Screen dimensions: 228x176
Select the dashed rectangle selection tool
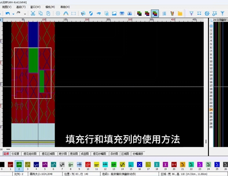[73, 14]
